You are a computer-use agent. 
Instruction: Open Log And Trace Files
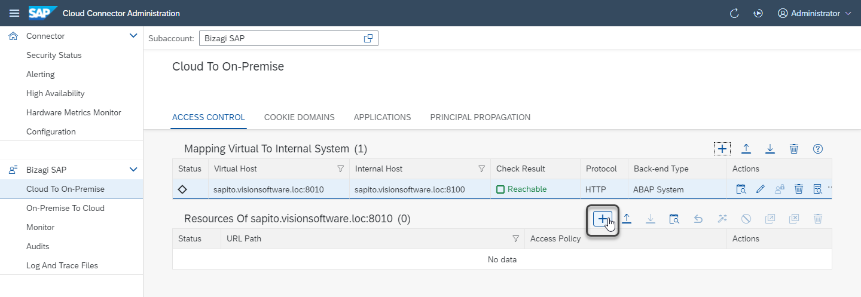[x=62, y=265]
